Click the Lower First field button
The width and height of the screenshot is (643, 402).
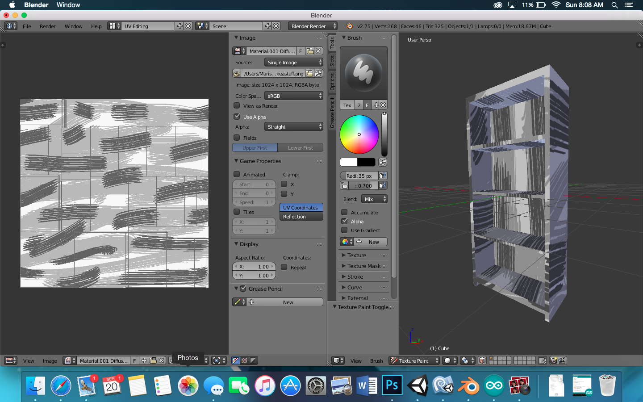(300, 148)
